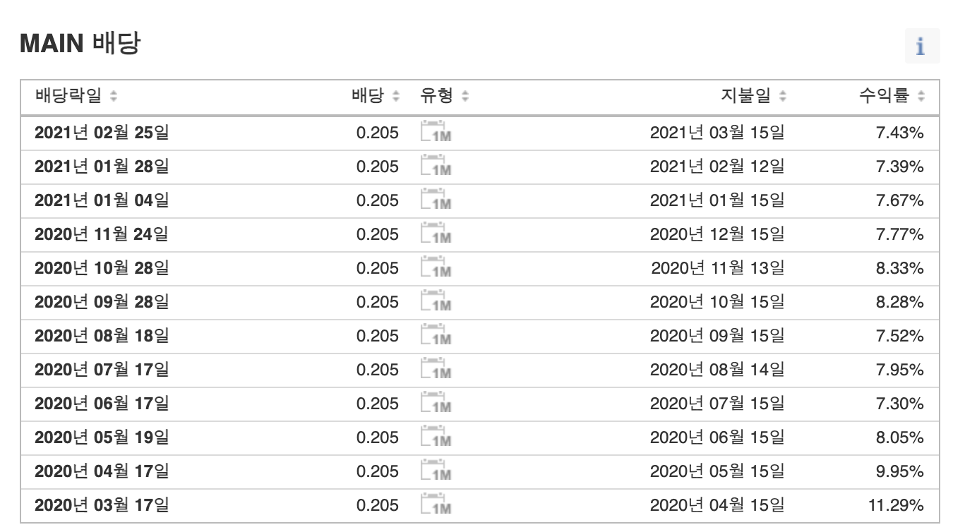953x532 pixels.
Task: Click yield value 7.30%
Action: [899, 404]
